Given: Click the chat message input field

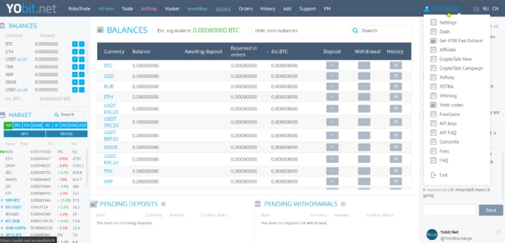Looking at the screenshot, I should (x=449, y=210).
